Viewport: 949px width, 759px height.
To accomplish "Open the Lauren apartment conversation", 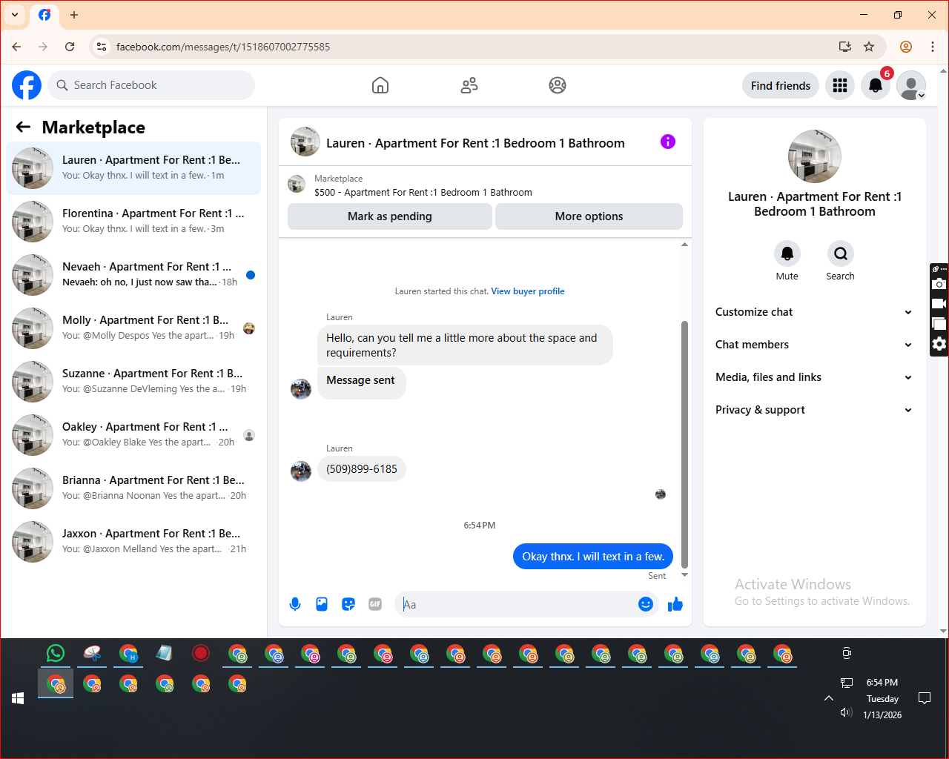I will [133, 168].
